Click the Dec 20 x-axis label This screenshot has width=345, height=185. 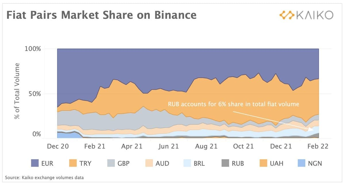click(x=57, y=146)
